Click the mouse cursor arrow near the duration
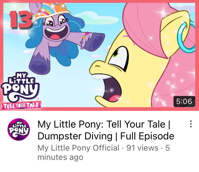This screenshot has height=172, width=199. (163, 102)
